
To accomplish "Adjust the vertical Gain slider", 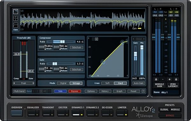I will tap(136, 60).
